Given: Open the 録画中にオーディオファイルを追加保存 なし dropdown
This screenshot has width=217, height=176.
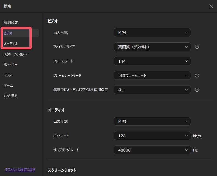Looking at the screenshot, I should [x=152, y=90].
